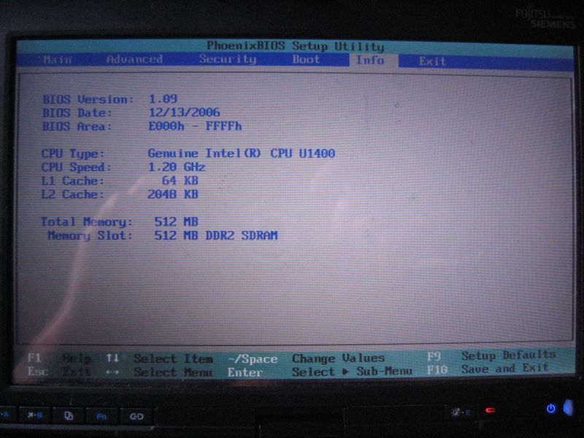Go to the Security tab
This screenshot has width=584, height=438.
tap(228, 59)
